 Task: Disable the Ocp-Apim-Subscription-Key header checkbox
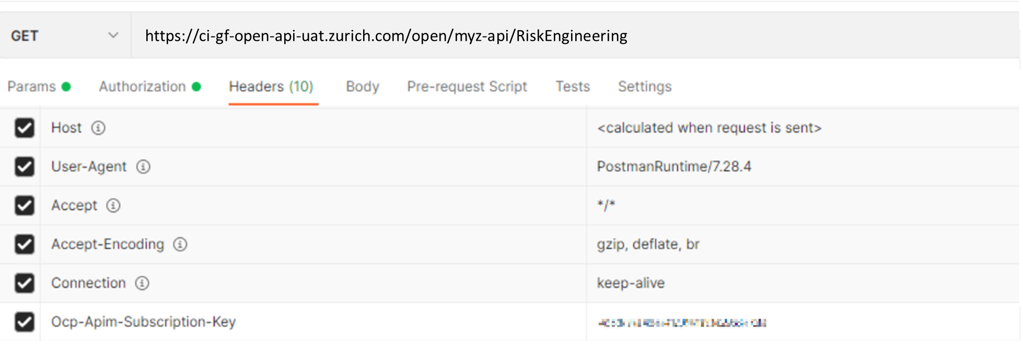pyautogui.click(x=25, y=322)
